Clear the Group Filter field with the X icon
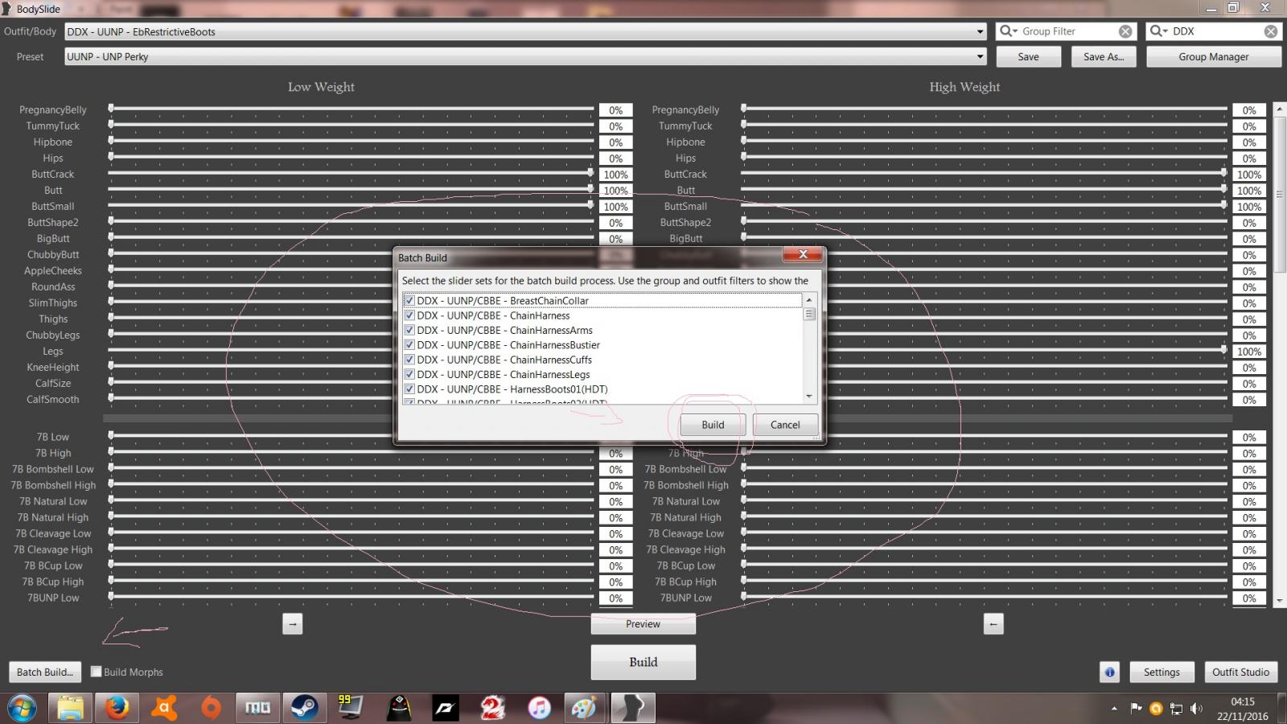The width and height of the screenshot is (1287, 724). click(x=1125, y=31)
